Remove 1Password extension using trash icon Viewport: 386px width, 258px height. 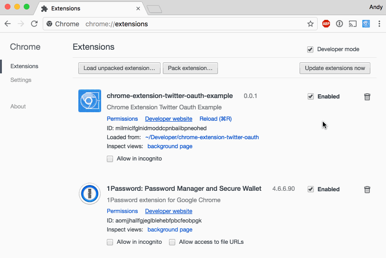(367, 189)
